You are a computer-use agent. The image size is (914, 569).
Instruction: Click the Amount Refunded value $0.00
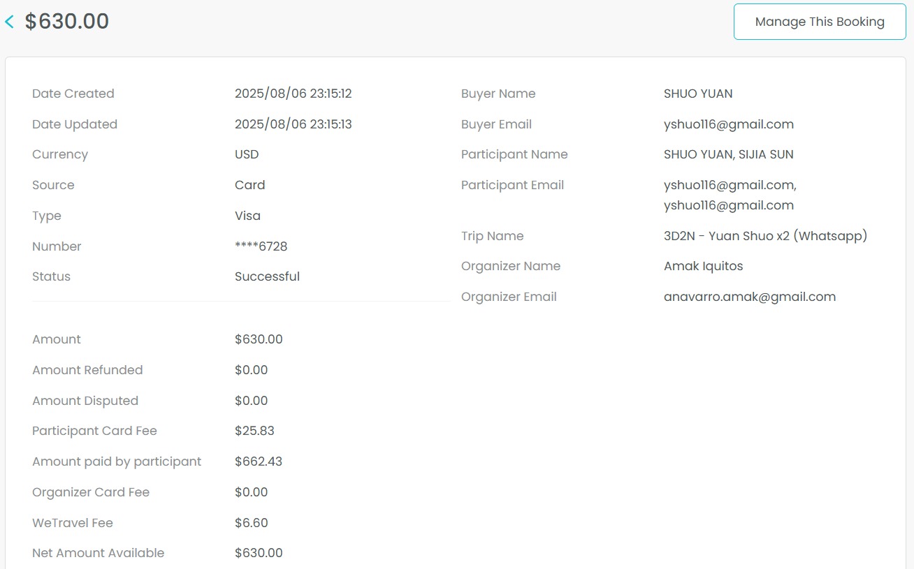click(x=251, y=370)
